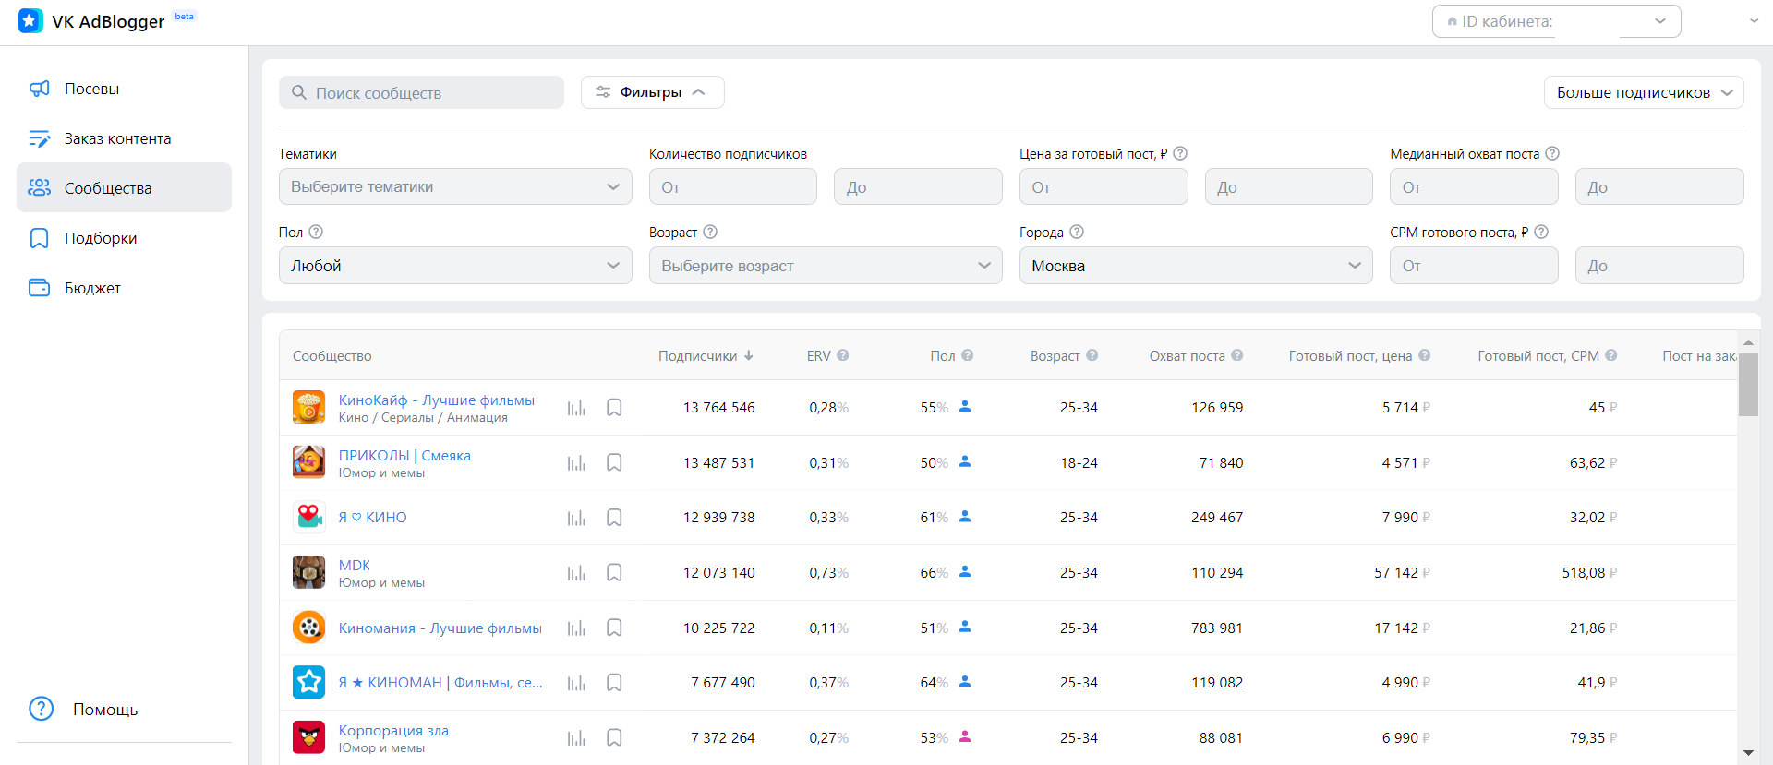
Task: Open КиноКайф - Лучшие фильмы community link
Action: (436, 400)
